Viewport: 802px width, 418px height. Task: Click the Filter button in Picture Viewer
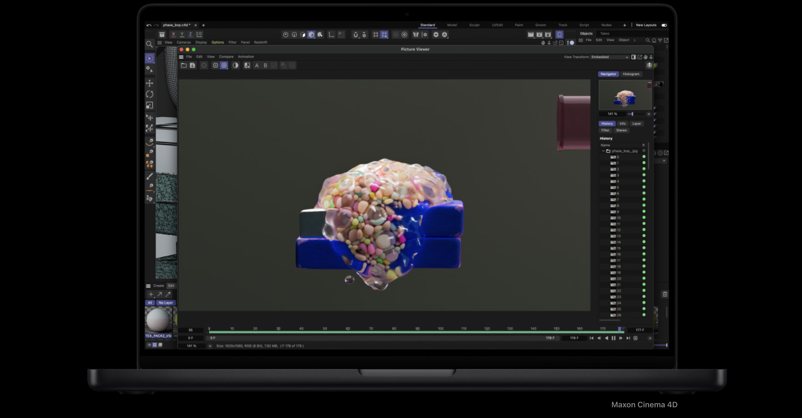605,130
